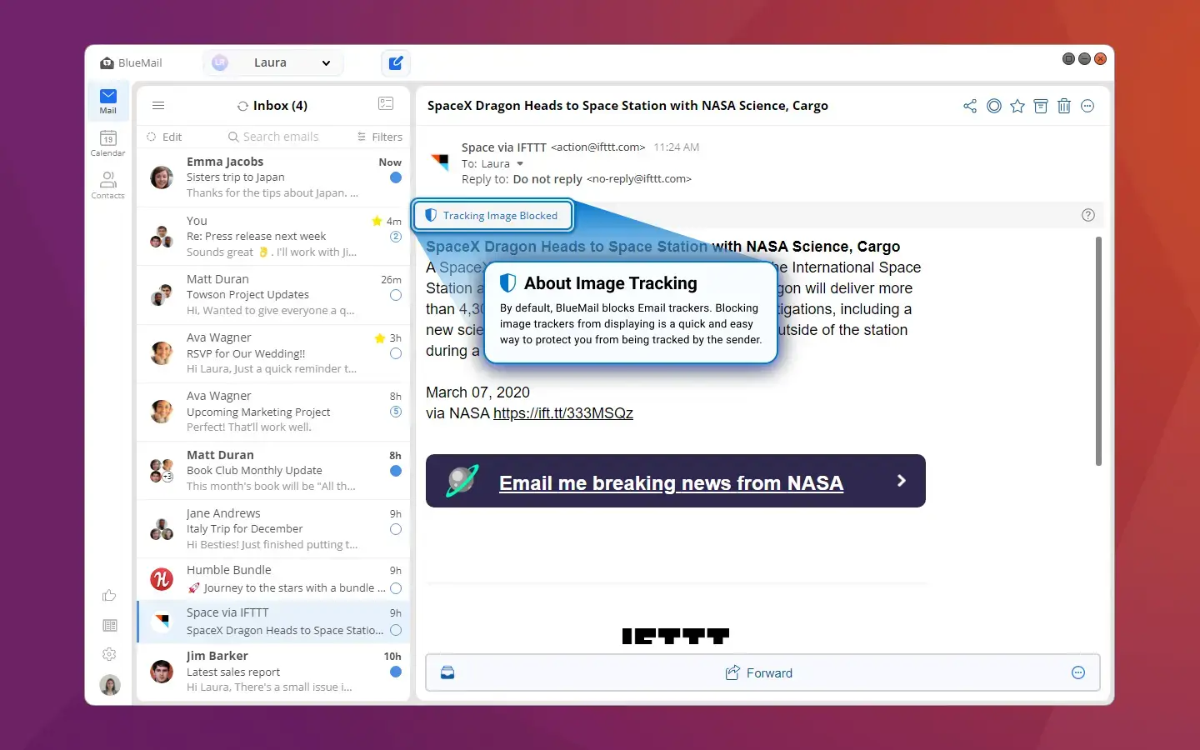Open more actions in email header toolbar

[1087, 106]
